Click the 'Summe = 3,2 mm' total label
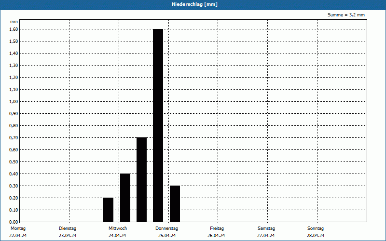The image size is (386, 241). pyautogui.click(x=346, y=15)
